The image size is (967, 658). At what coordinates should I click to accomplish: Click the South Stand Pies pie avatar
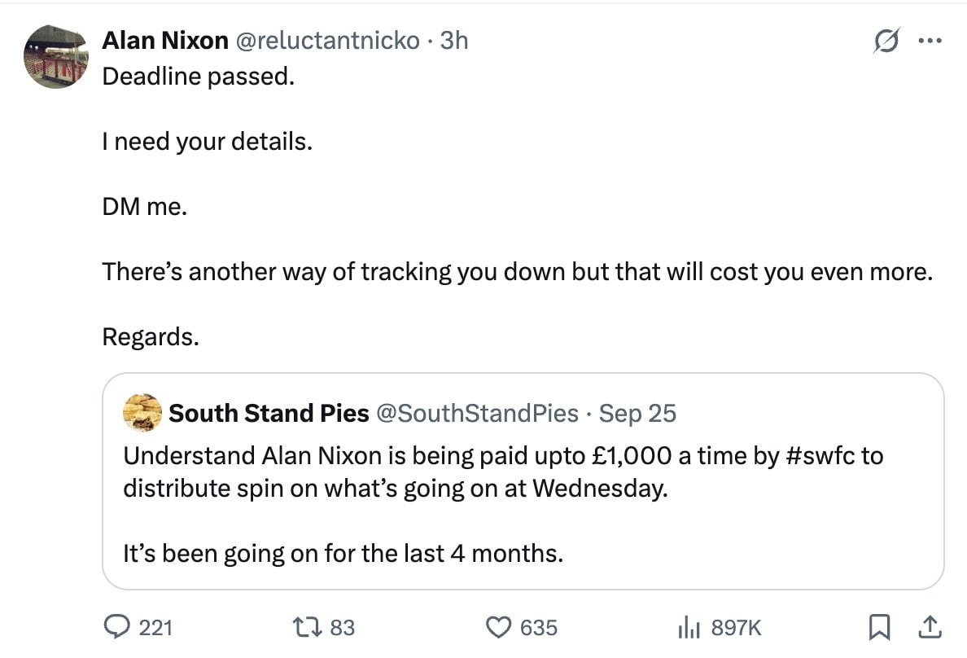click(142, 413)
